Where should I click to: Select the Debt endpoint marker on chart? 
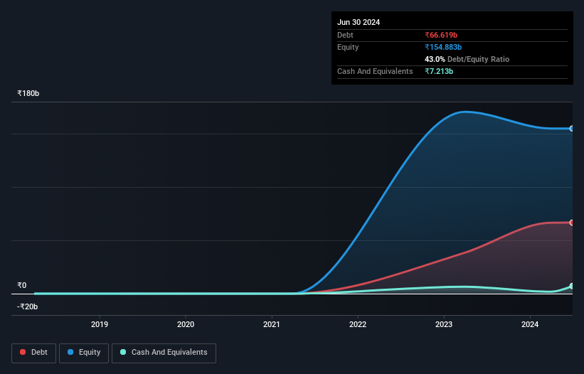[572, 223]
